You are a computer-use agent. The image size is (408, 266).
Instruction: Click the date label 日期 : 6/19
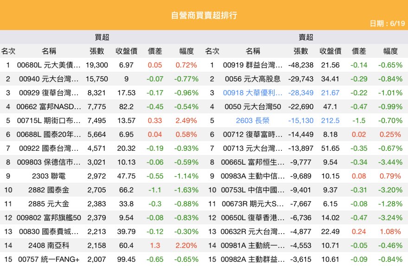387,24
